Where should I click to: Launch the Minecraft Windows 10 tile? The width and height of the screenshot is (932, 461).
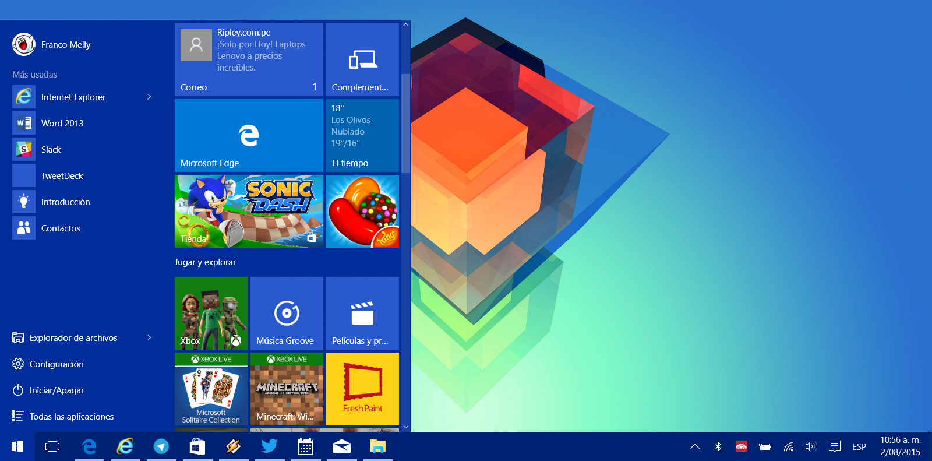pos(287,389)
